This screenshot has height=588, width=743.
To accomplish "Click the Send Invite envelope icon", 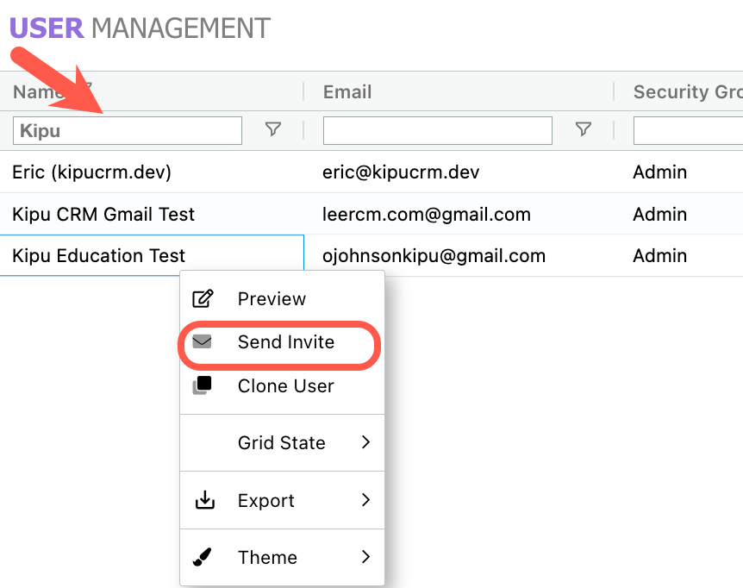I will pyautogui.click(x=203, y=342).
